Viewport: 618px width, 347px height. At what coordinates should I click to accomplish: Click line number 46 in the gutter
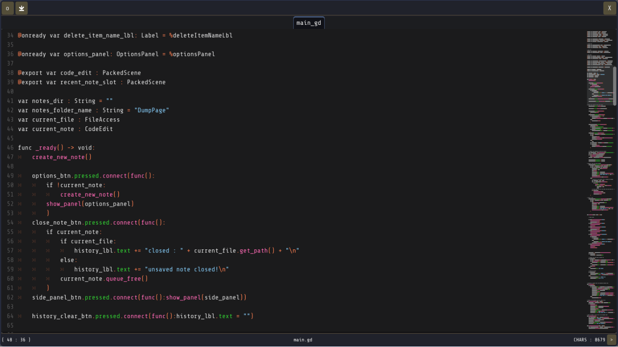pos(10,148)
